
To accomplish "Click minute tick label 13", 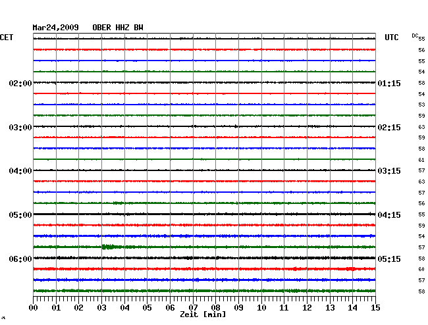I will coord(330,308).
